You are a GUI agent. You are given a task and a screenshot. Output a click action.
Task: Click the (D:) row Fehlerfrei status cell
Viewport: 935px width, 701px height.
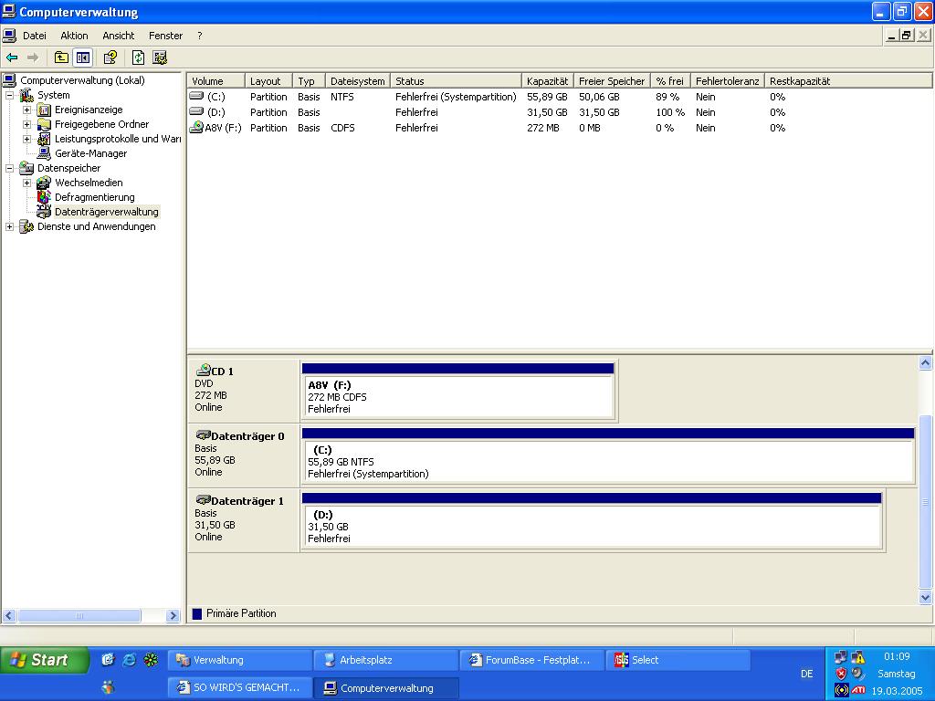tap(416, 112)
